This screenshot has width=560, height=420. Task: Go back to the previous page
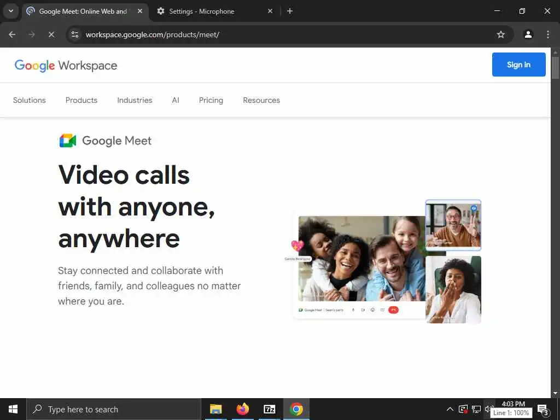point(12,34)
